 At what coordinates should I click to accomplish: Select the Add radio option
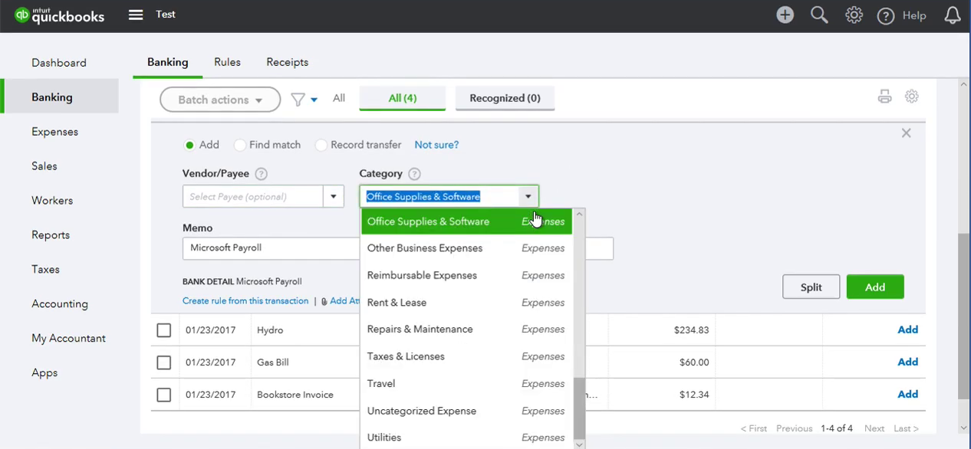pos(189,145)
